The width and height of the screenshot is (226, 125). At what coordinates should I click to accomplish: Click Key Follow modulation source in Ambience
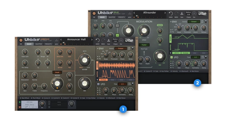[91, 98]
